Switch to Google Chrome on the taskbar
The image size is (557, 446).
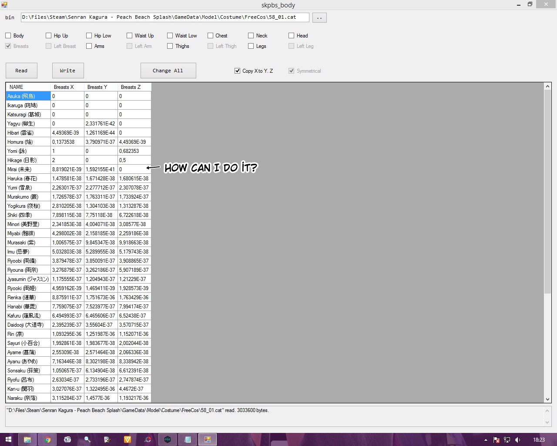click(47, 439)
